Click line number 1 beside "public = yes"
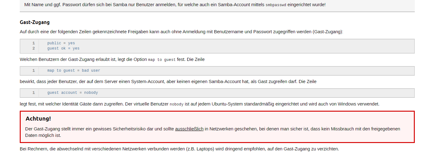Viewport: 437px width, 159px height. [x=34, y=43]
